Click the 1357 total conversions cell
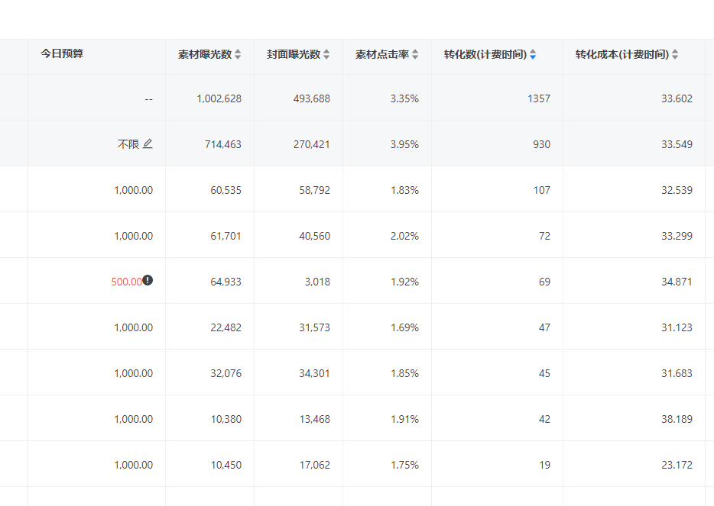This screenshot has height=506, width=714. point(538,98)
